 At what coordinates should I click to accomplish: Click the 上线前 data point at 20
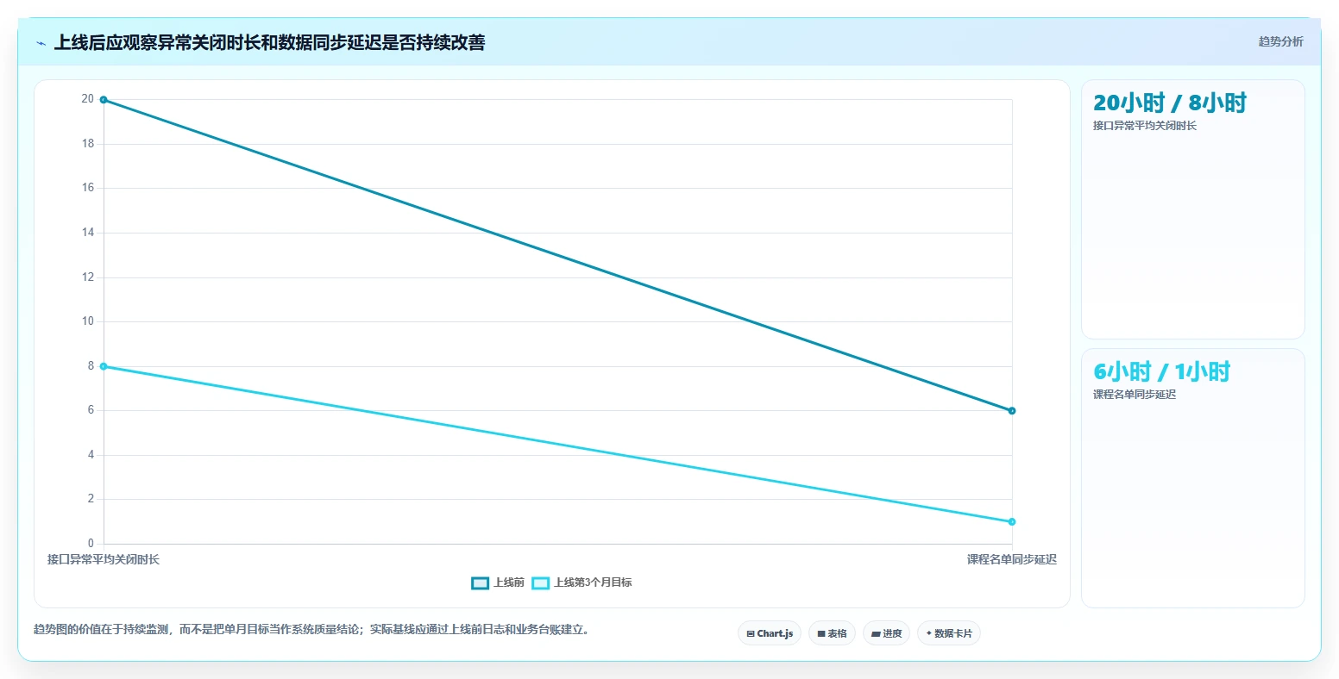pos(104,100)
